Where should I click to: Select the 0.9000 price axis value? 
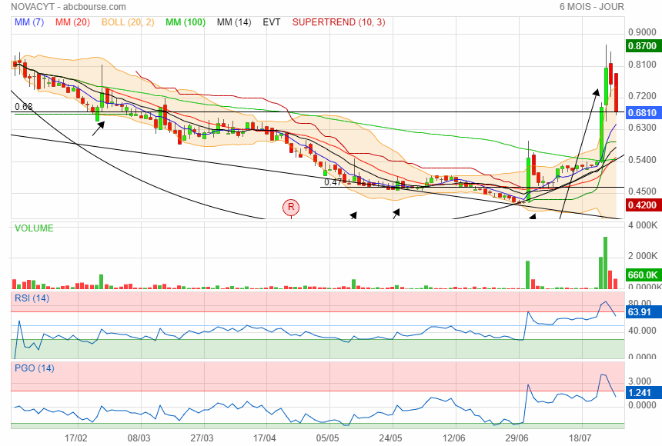tap(642, 32)
